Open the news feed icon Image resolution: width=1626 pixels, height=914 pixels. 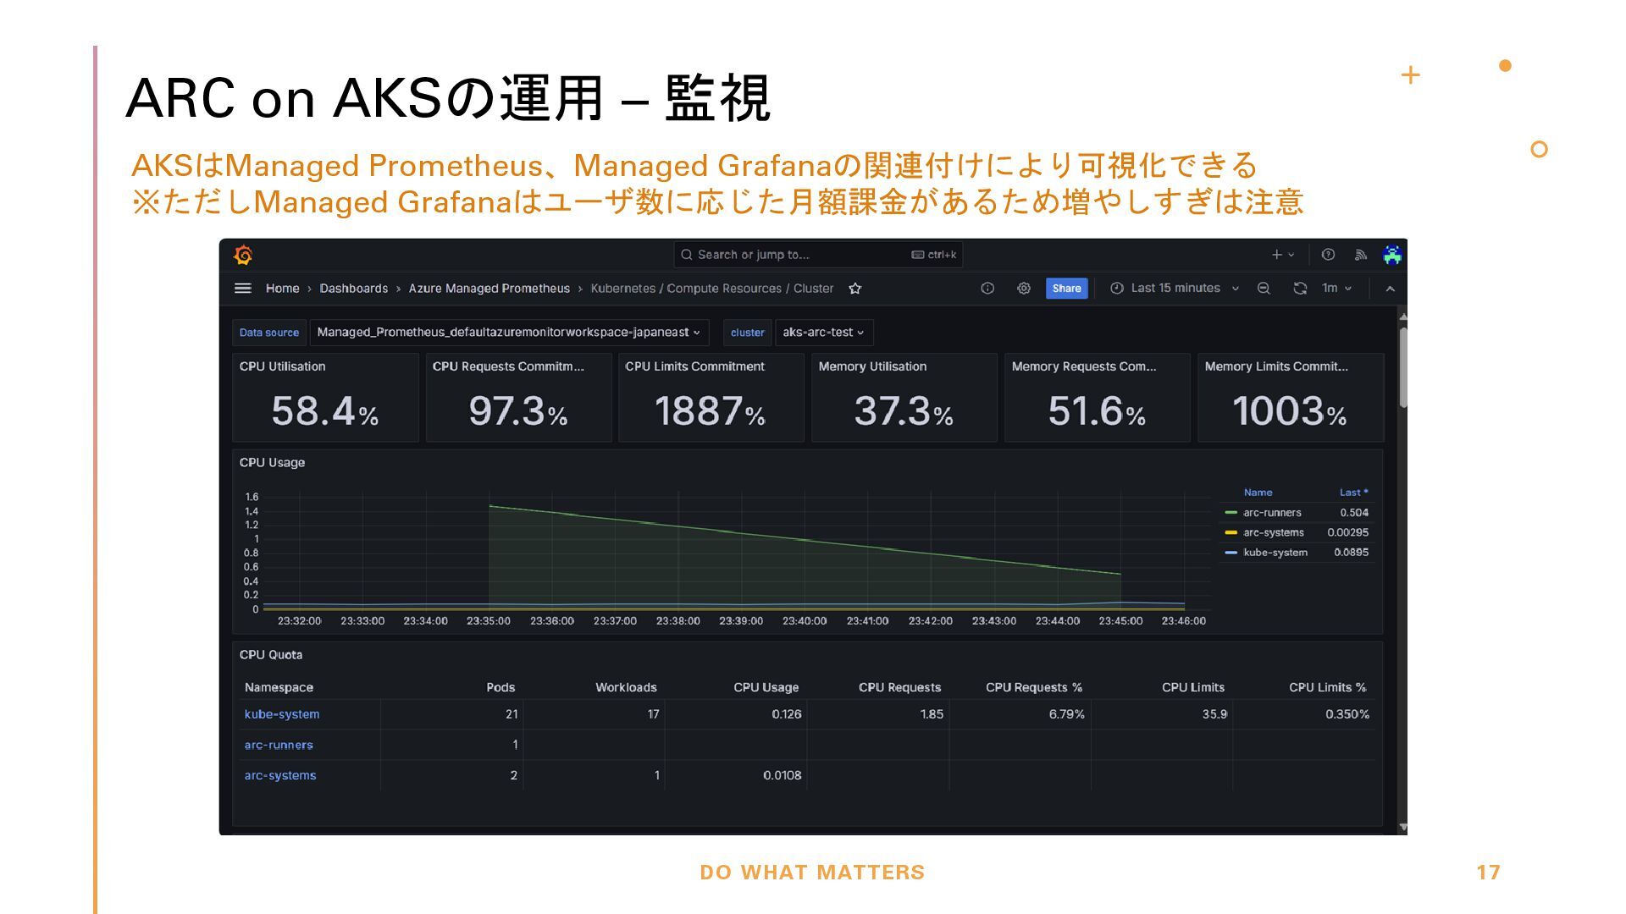pyautogui.click(x=1361, y=255)
